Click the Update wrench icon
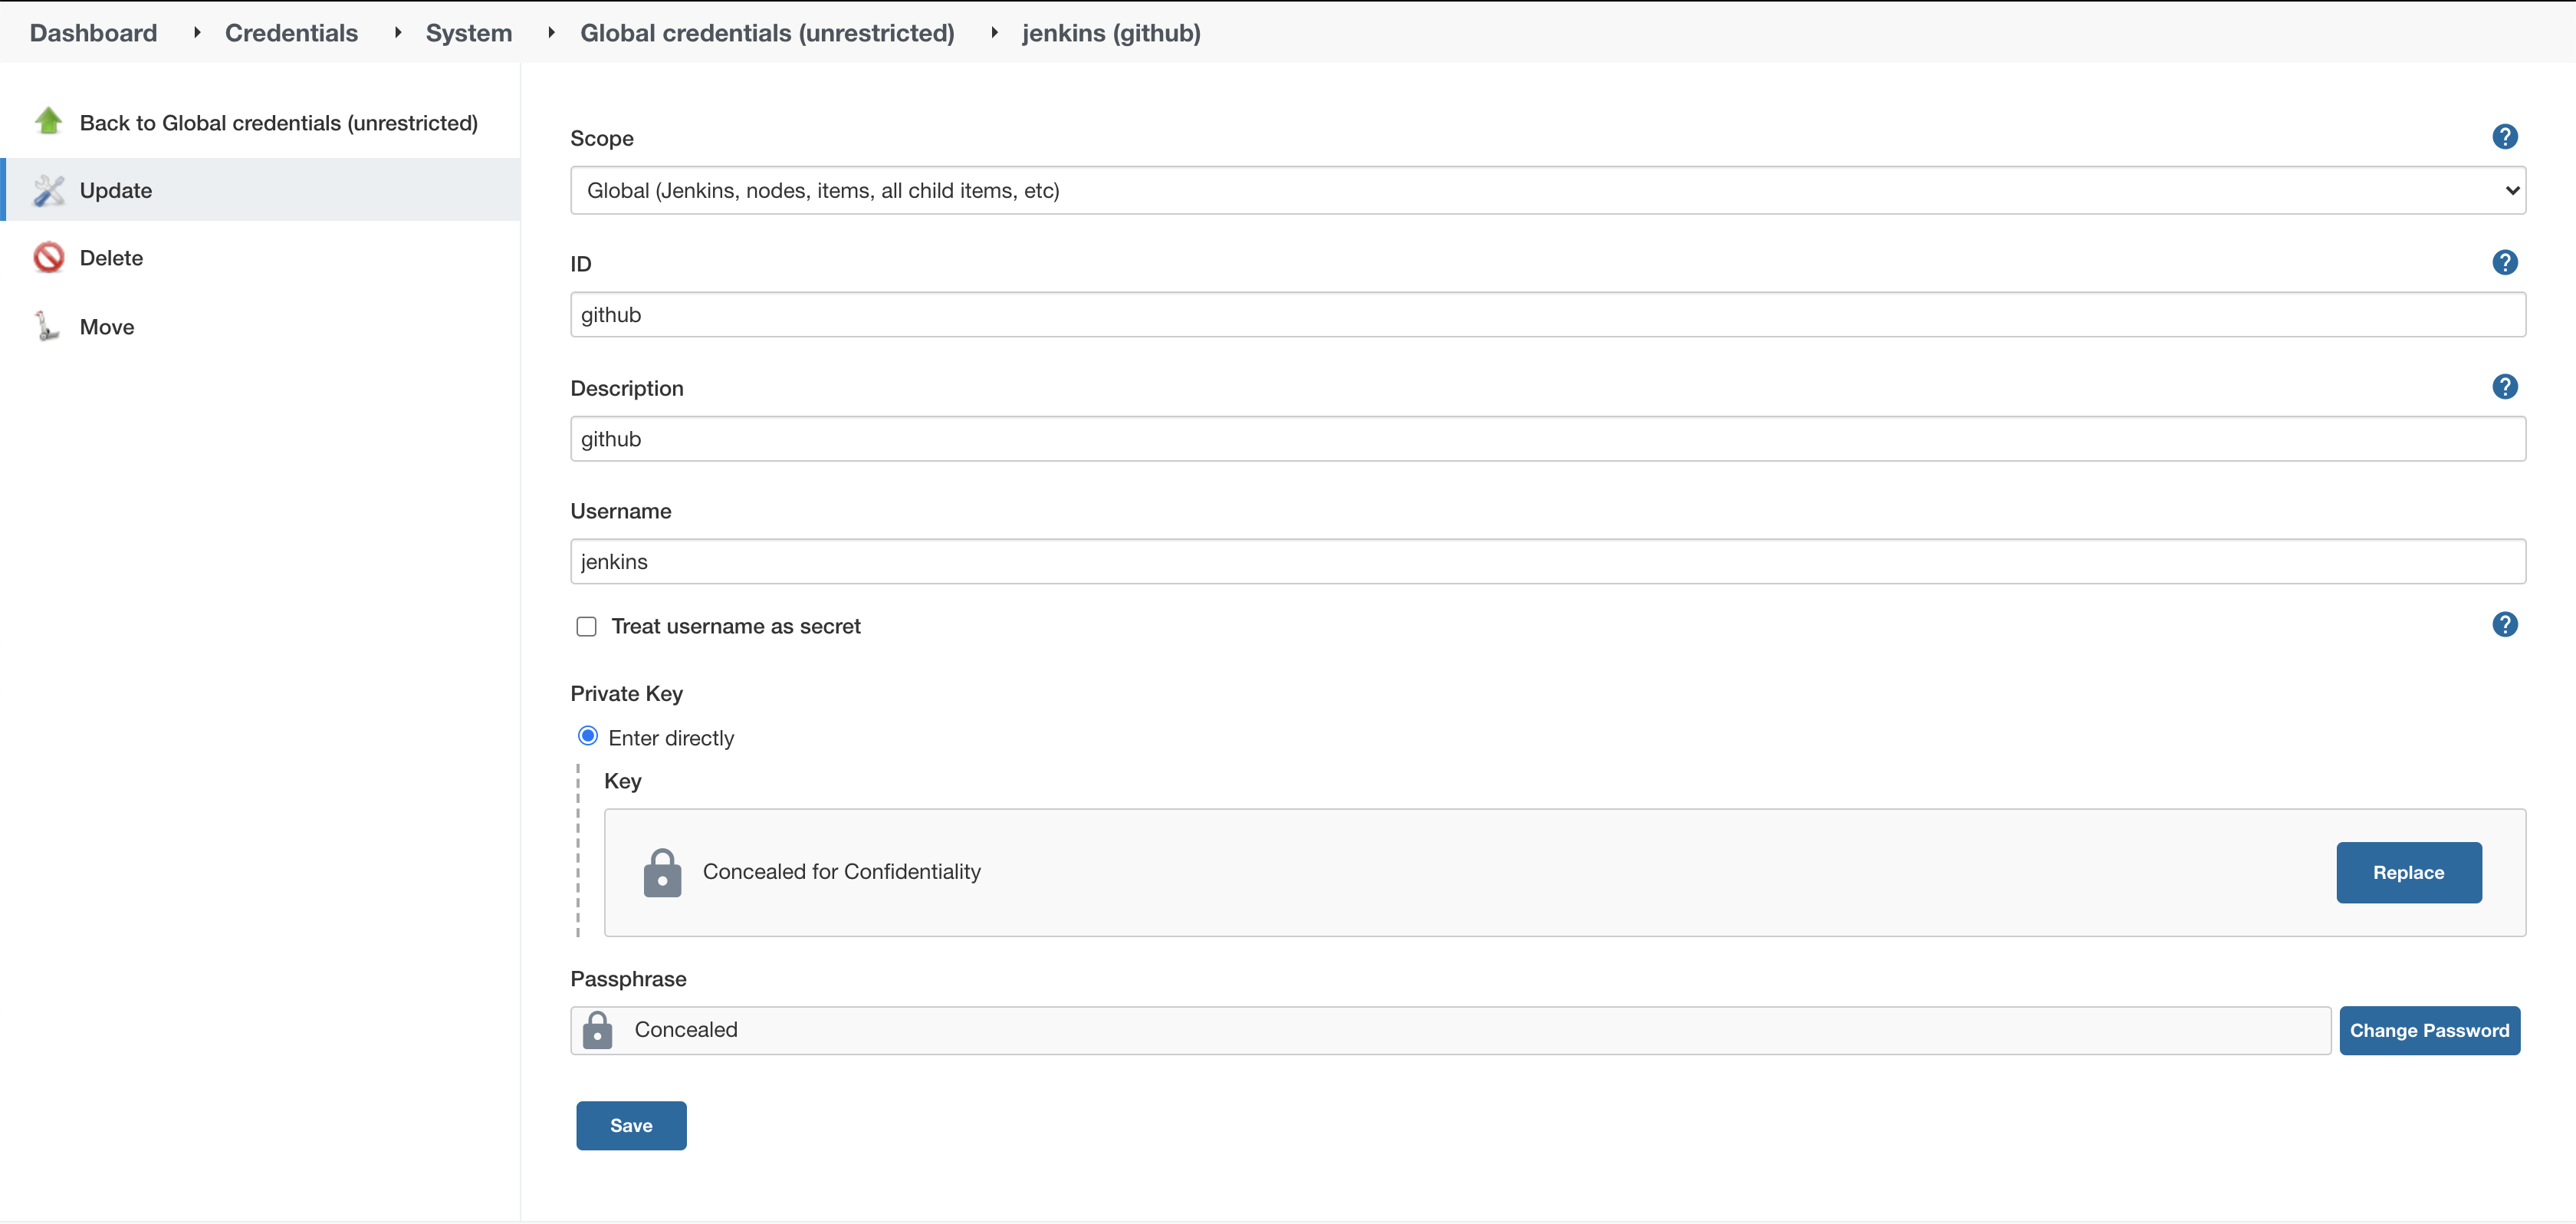Image resolution: width=2576 pixels, height=1224 pixels. coord(48,190)
